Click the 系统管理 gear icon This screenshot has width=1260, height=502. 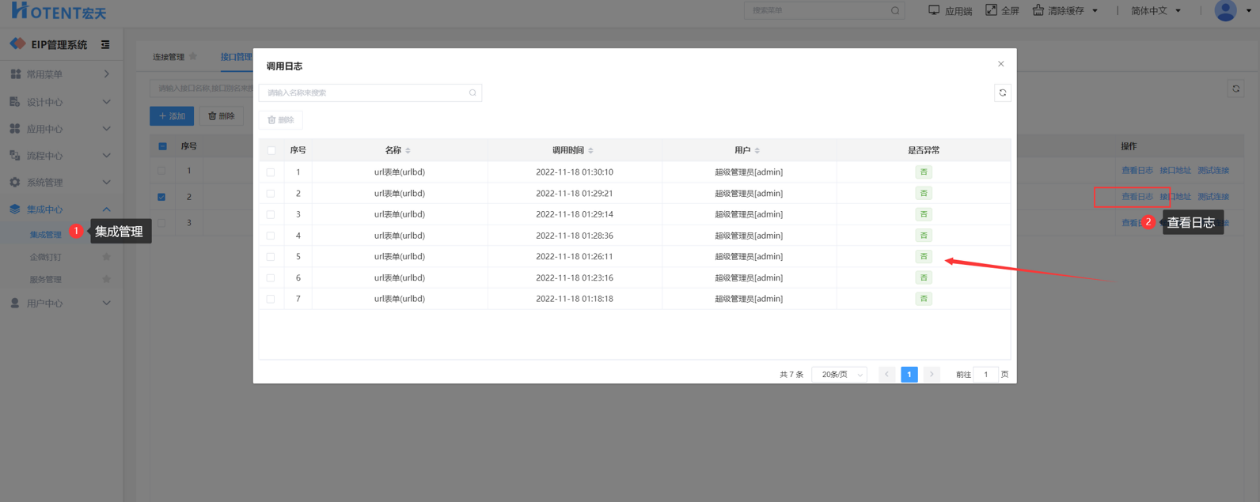click(15, 183)
